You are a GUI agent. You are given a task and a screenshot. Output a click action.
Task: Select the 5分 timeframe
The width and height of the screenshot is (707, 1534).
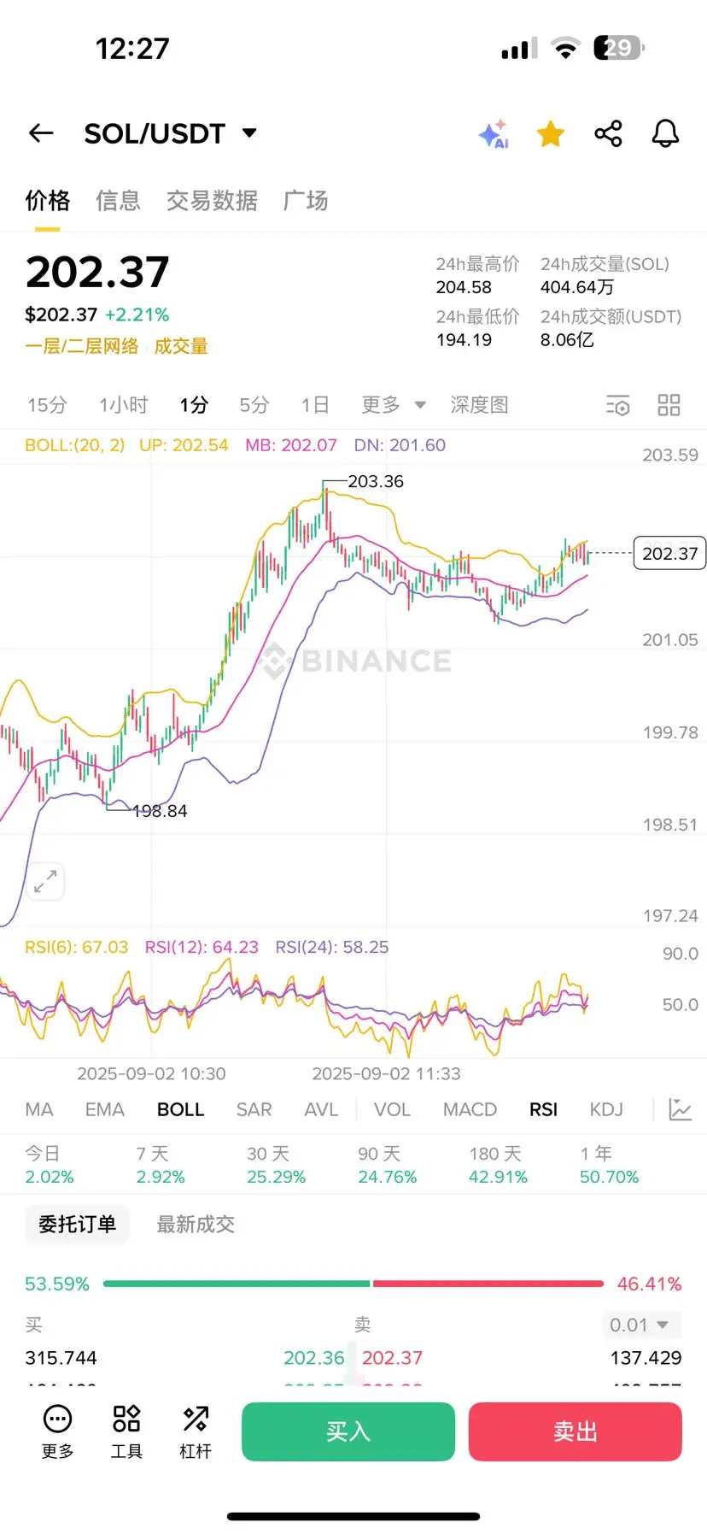254,405
